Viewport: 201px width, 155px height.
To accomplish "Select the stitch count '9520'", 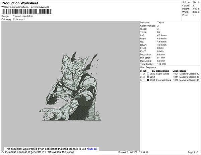I will (152, 74).
